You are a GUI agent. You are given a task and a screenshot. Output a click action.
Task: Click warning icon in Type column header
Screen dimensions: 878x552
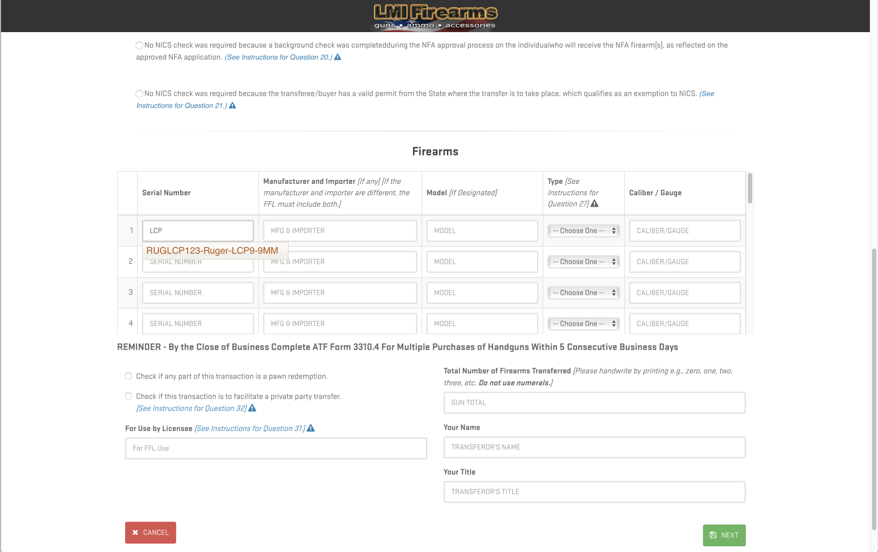tap(594, 203)
